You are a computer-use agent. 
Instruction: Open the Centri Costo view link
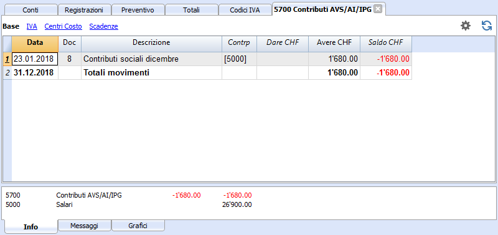pos(63,26)
